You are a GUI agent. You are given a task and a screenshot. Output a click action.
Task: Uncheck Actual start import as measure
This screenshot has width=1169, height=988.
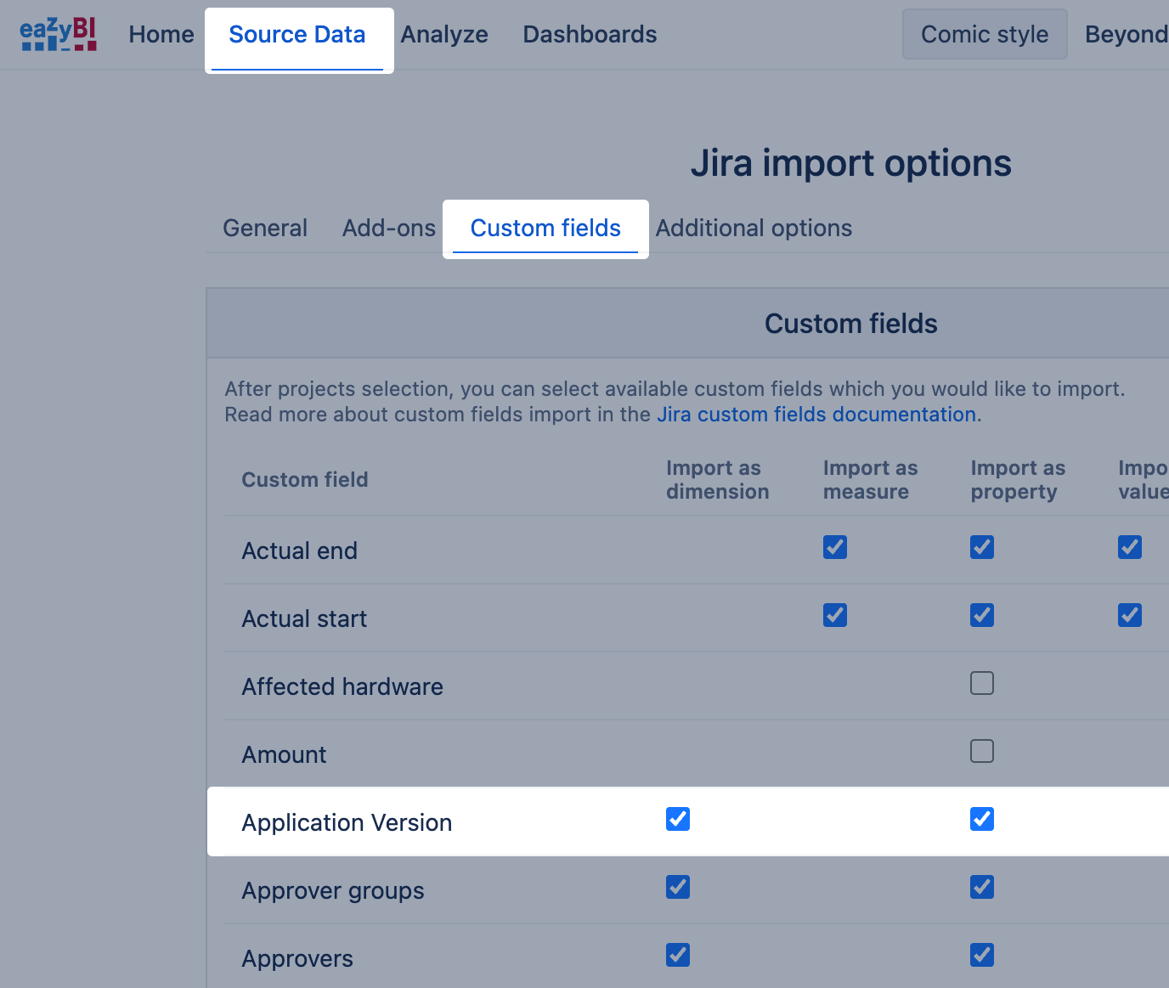(835, 616)
